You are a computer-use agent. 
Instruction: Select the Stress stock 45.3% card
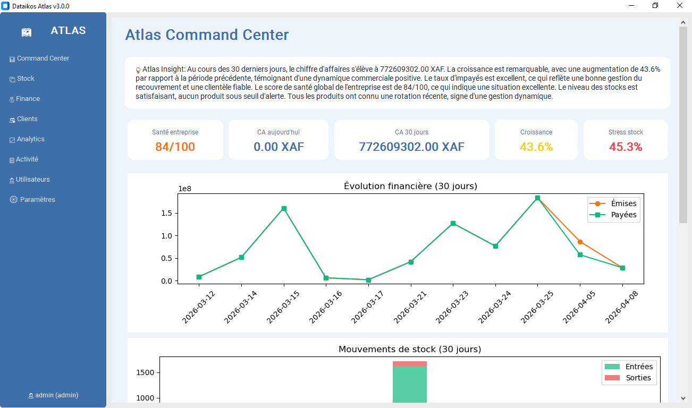coord(626,140)
